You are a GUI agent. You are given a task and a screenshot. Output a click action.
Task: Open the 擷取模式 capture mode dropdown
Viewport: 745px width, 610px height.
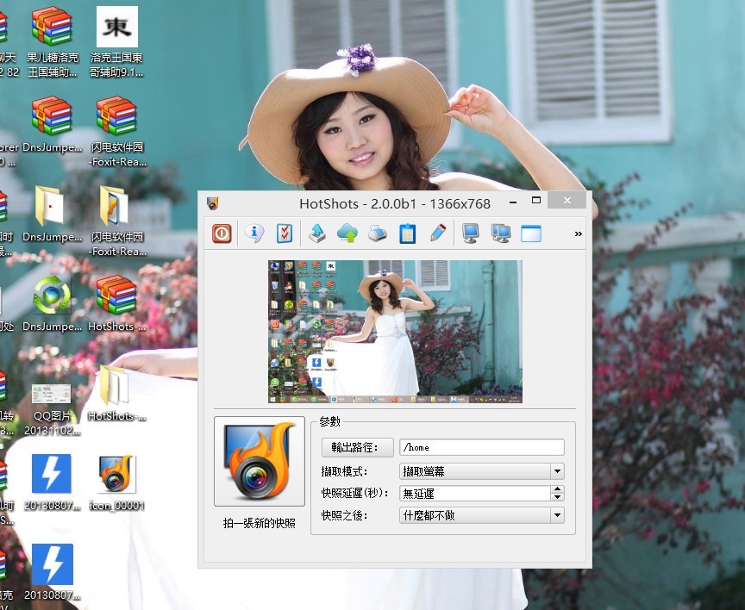pyautogui.click(x=482, y=471)
